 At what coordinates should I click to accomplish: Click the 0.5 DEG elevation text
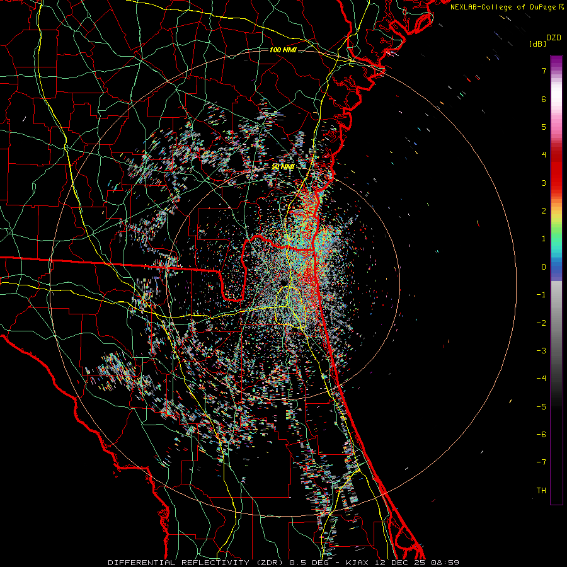point(309,563)
